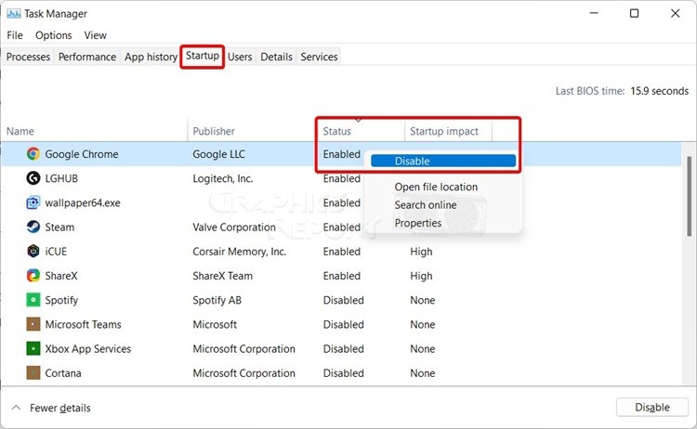Image resolution: width=697 pixels, height=429 pixels.
Task: Select the Startup tab
Action: click(x=203, y=56)
